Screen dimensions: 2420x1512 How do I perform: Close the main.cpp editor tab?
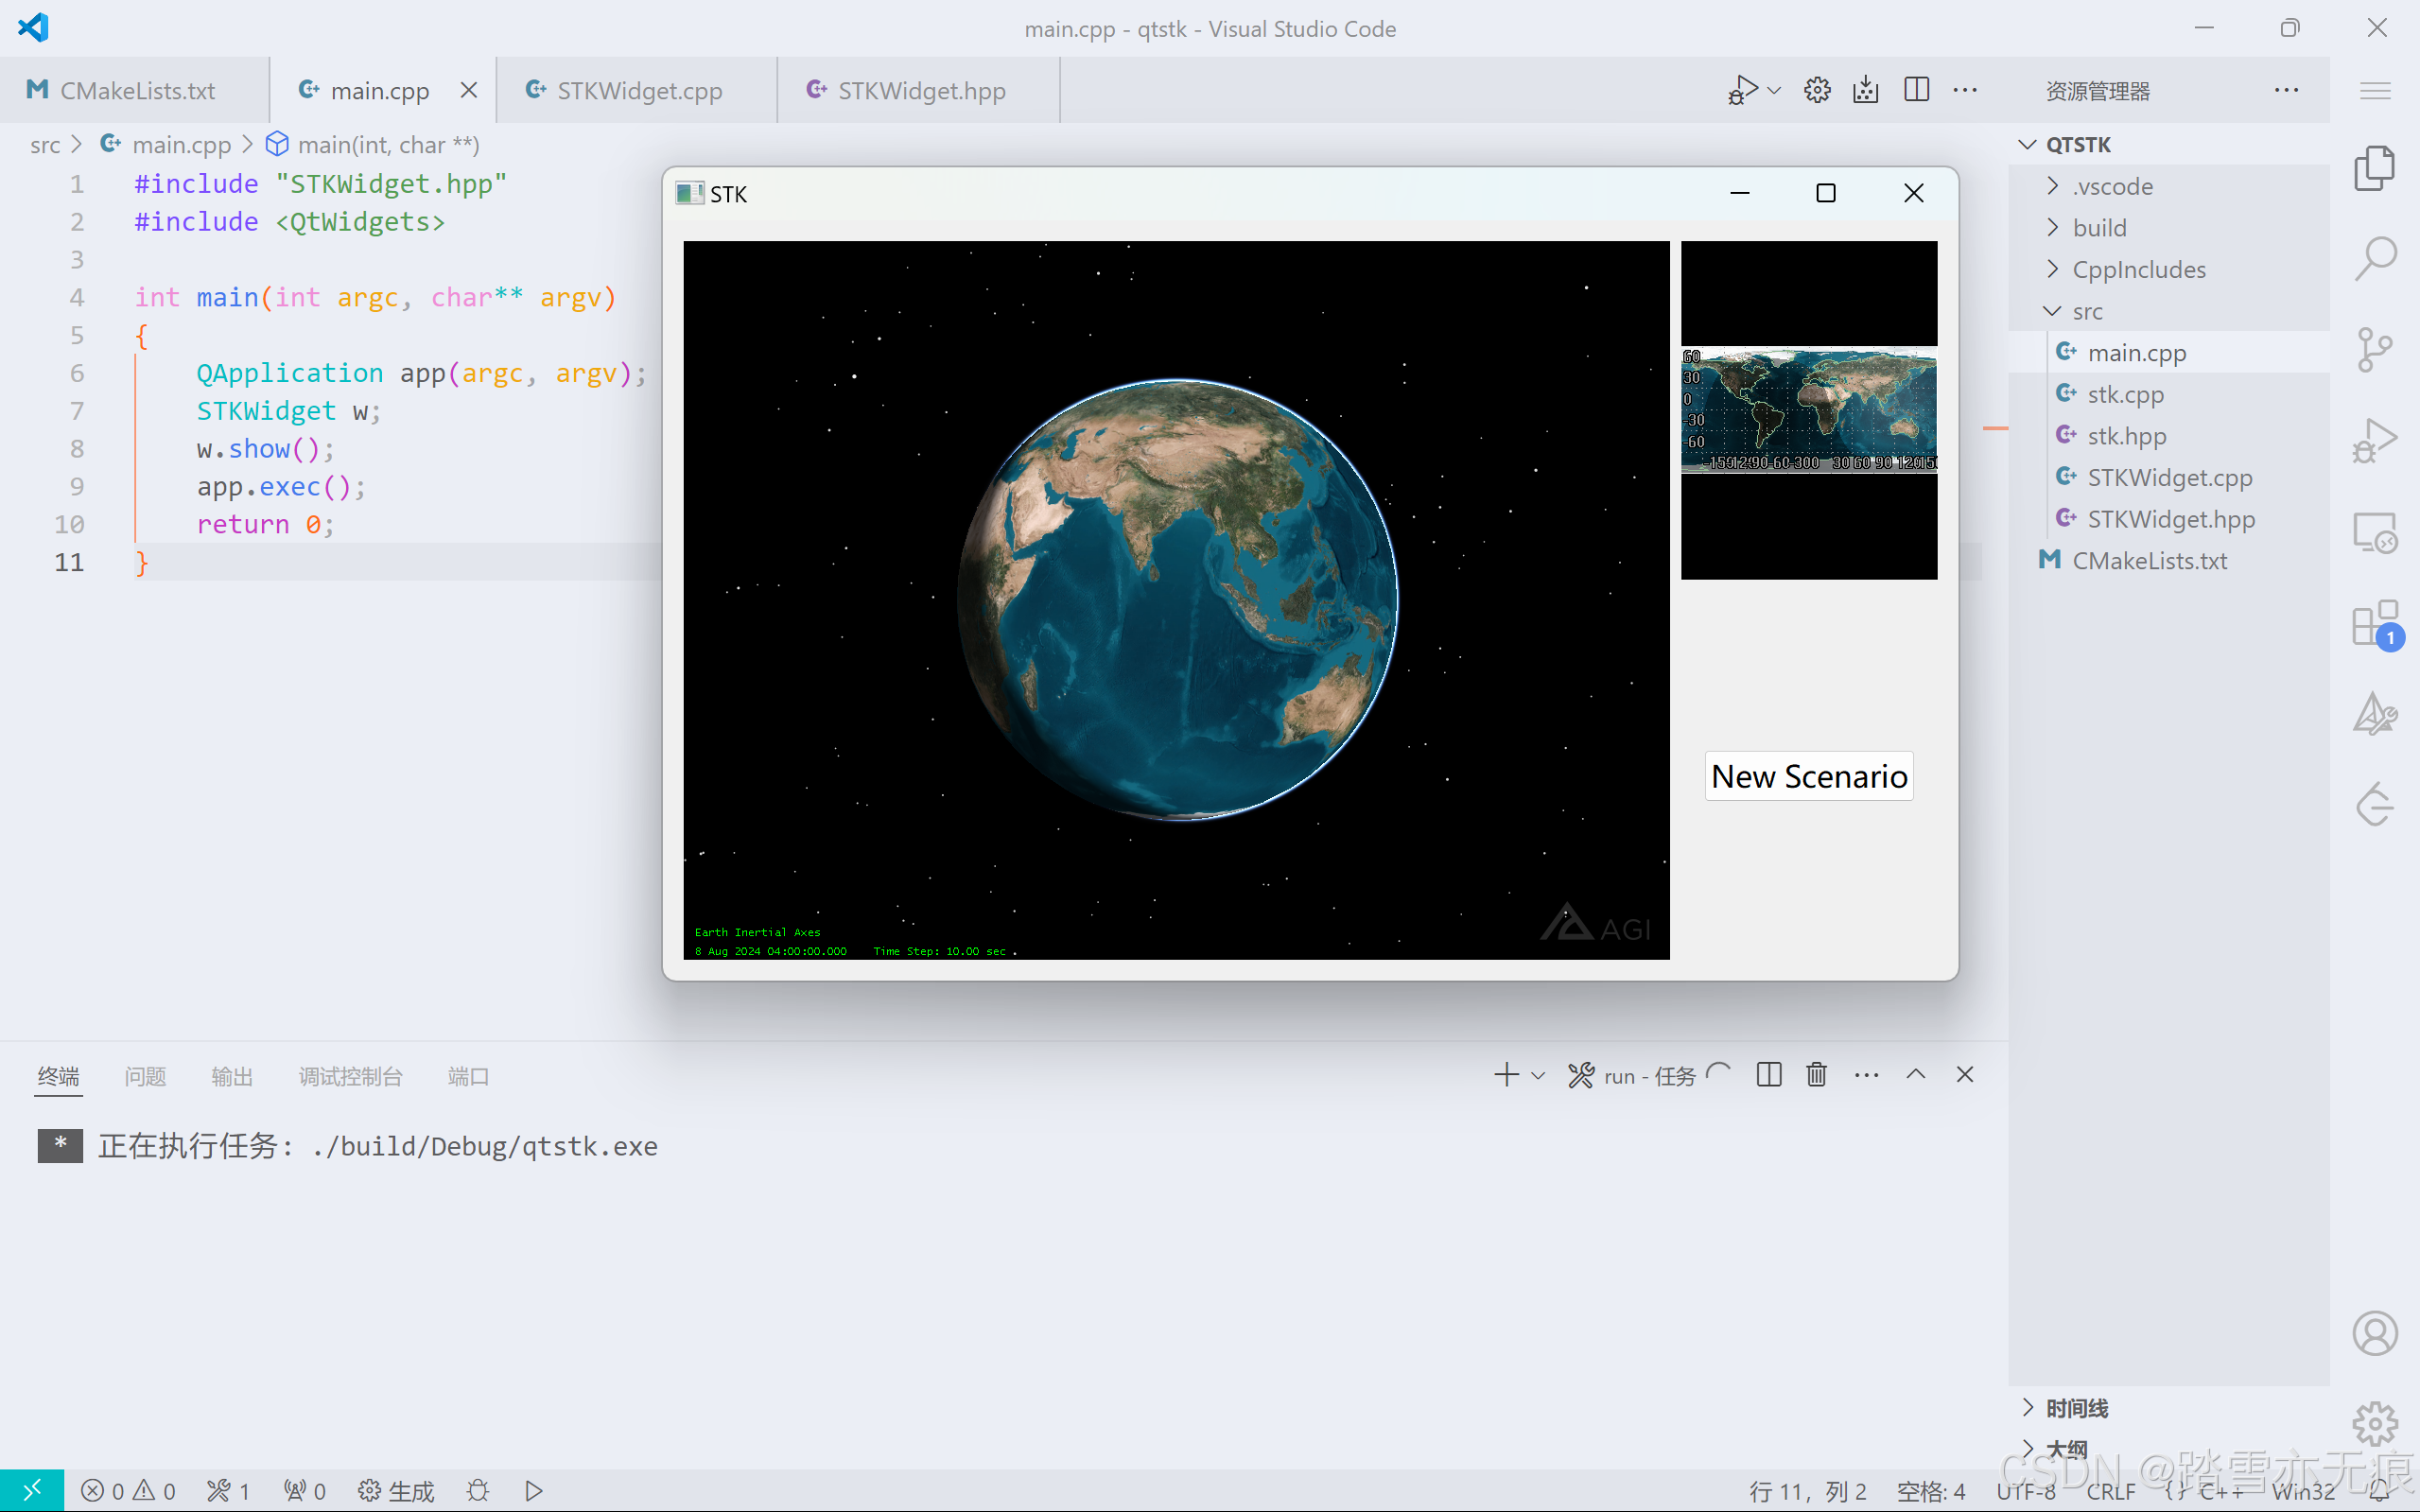click(468, 90)
